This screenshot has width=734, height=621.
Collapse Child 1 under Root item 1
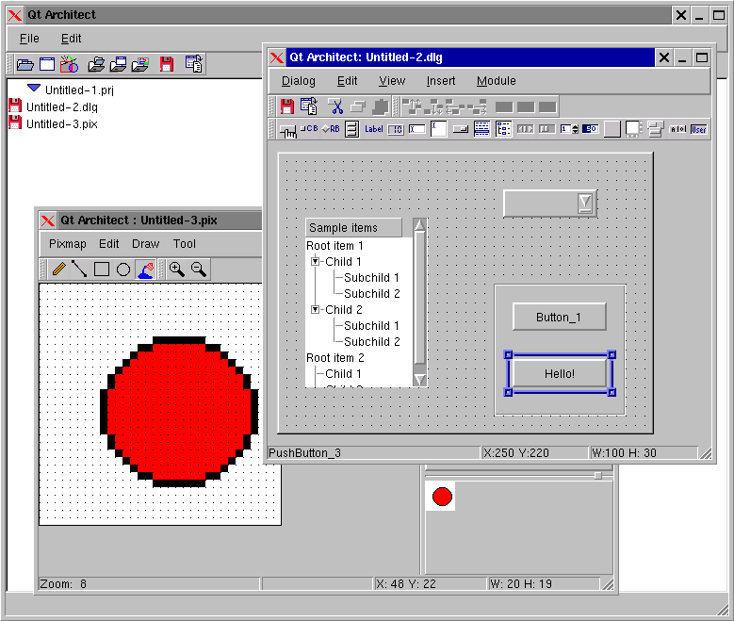coord(315,261)
